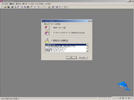Open the Relationships toolbar icon

tap(57, 7)
